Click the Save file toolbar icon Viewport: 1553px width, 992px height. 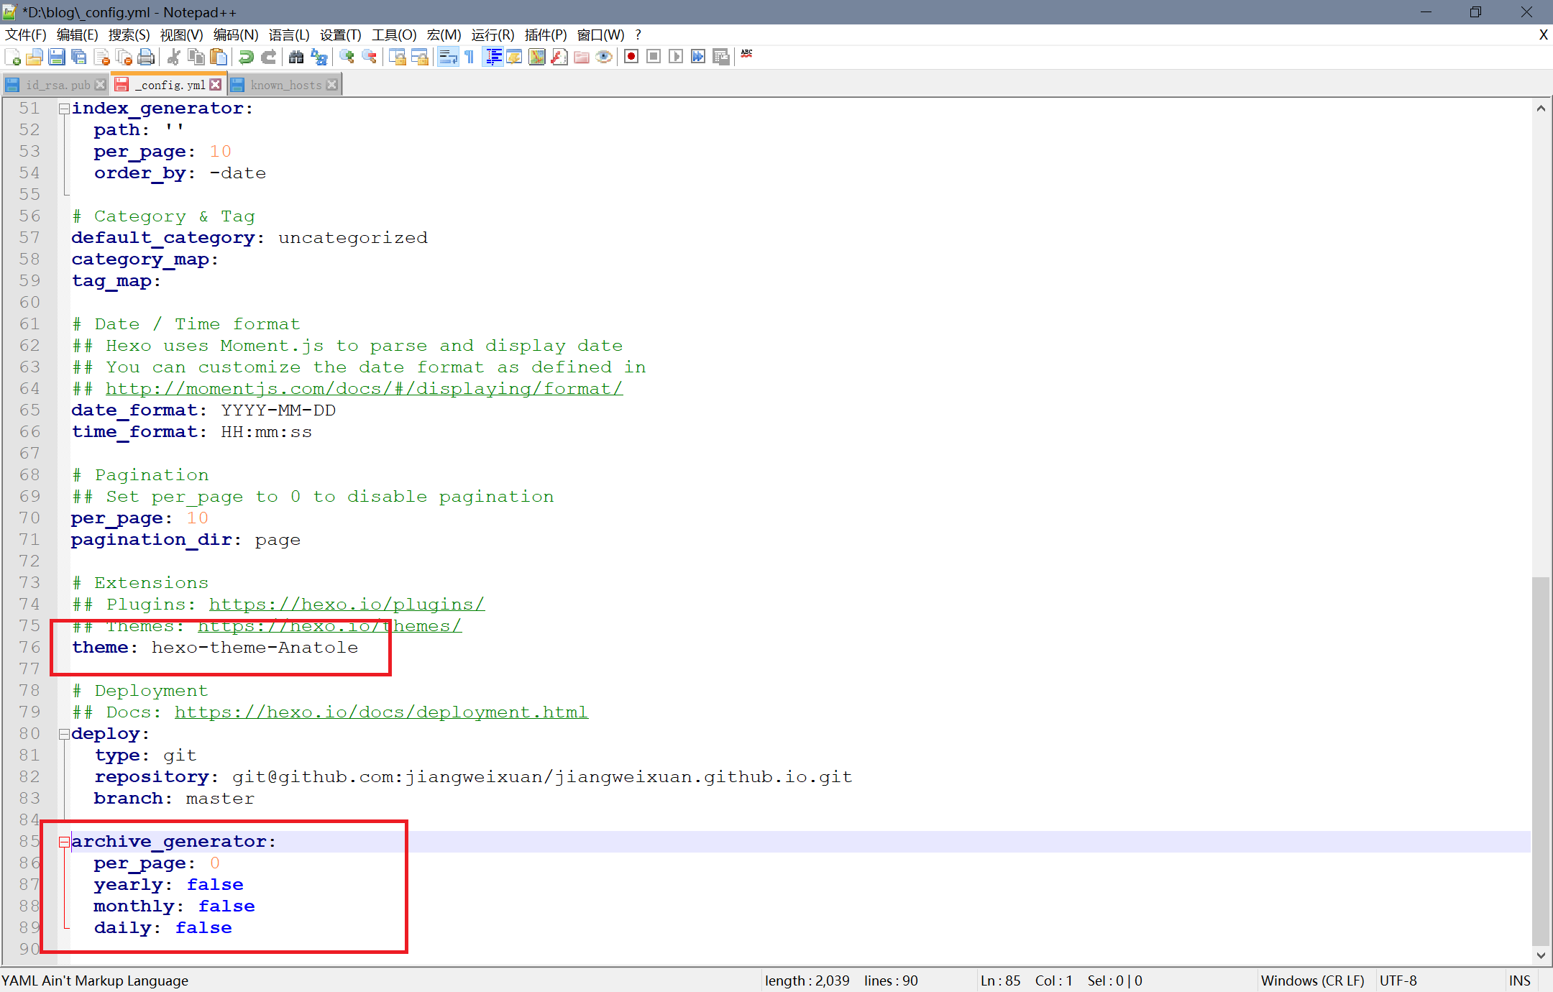click(x=57, y=57)
